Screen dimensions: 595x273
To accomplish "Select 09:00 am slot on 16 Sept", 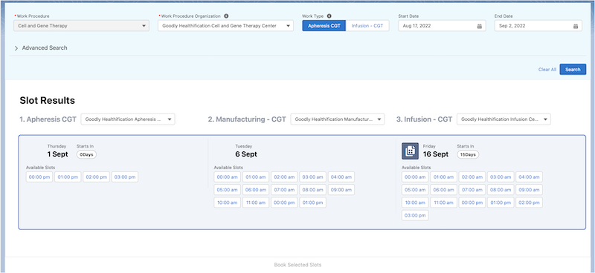I will (529, 190).
